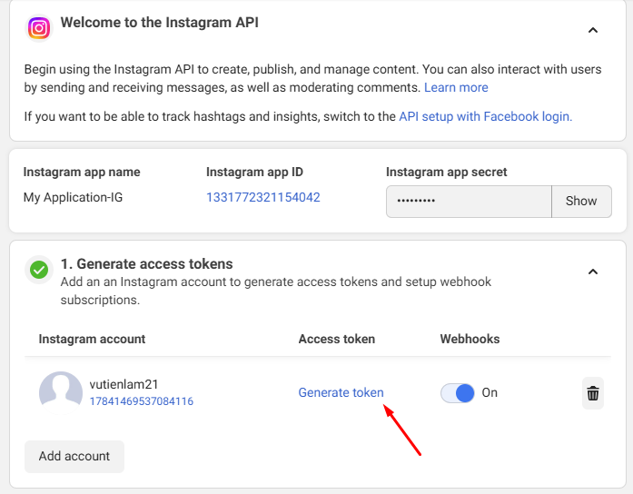The width and height of the screenshot is (633, 494).
Task: Click the Webhooks column header
Action: point(470,339)
